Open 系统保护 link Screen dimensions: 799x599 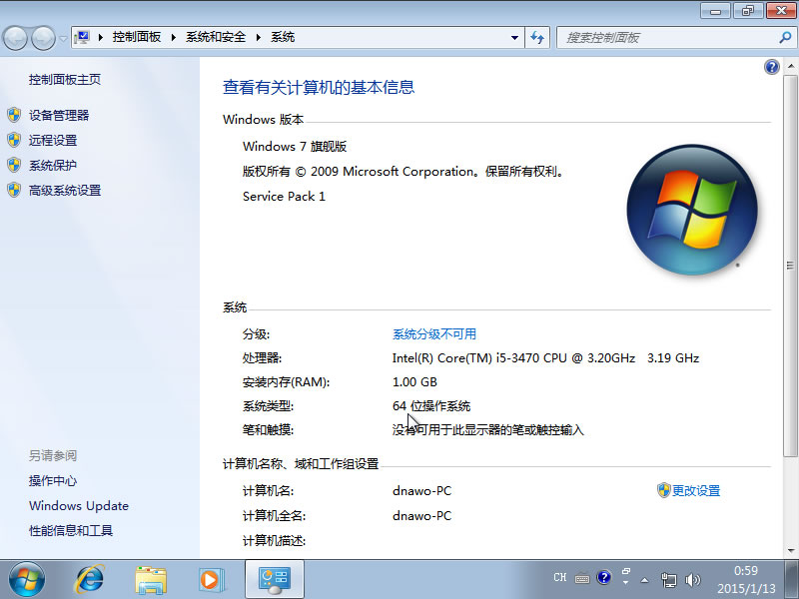point(53,165)
